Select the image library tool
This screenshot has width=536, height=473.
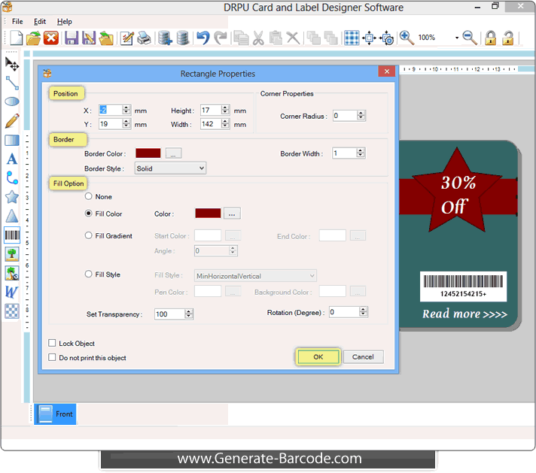click(x=12, y=273)
